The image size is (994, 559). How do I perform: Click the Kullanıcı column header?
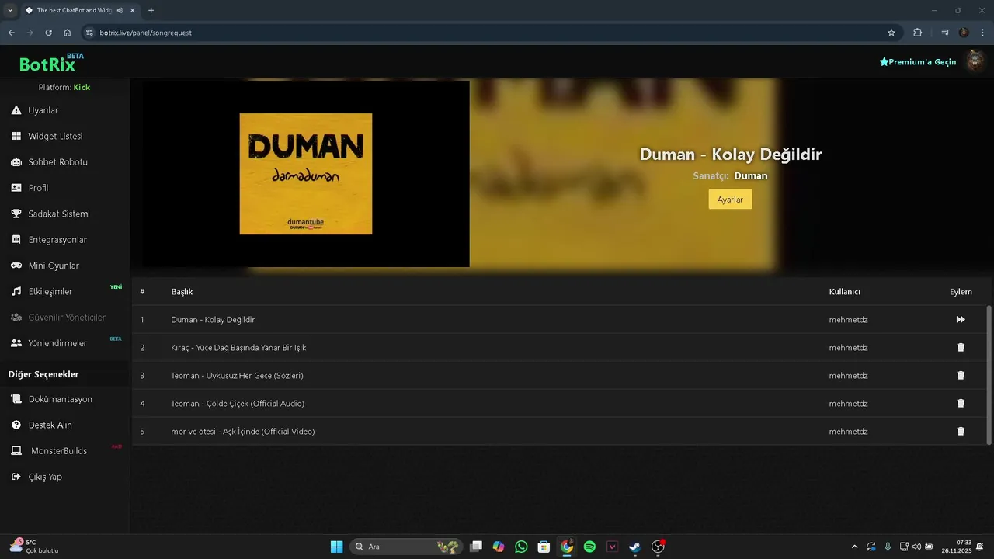(x=844, y=292)
